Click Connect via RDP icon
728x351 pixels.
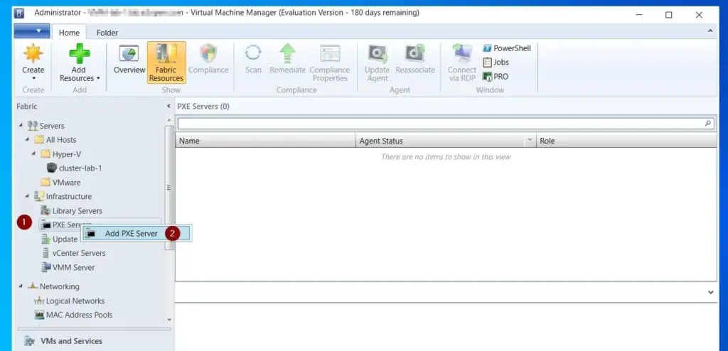click(462, 53)
